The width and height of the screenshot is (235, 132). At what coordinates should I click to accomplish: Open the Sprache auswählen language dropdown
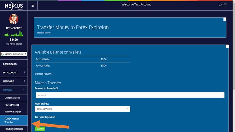(x=14, y=54)
